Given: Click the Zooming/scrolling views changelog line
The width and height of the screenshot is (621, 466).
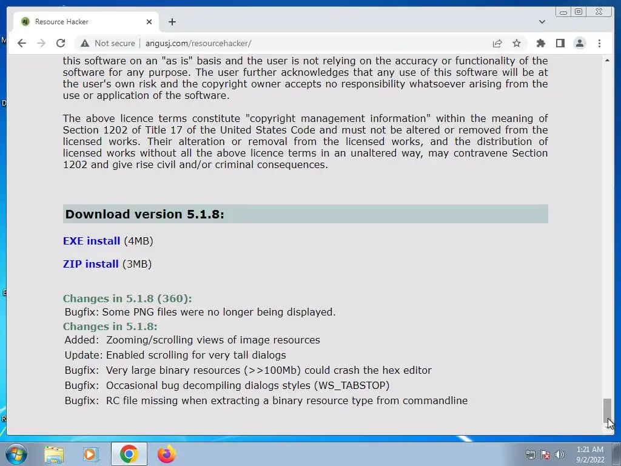Looking at the screenshot, I should click(x=192, y=340).
